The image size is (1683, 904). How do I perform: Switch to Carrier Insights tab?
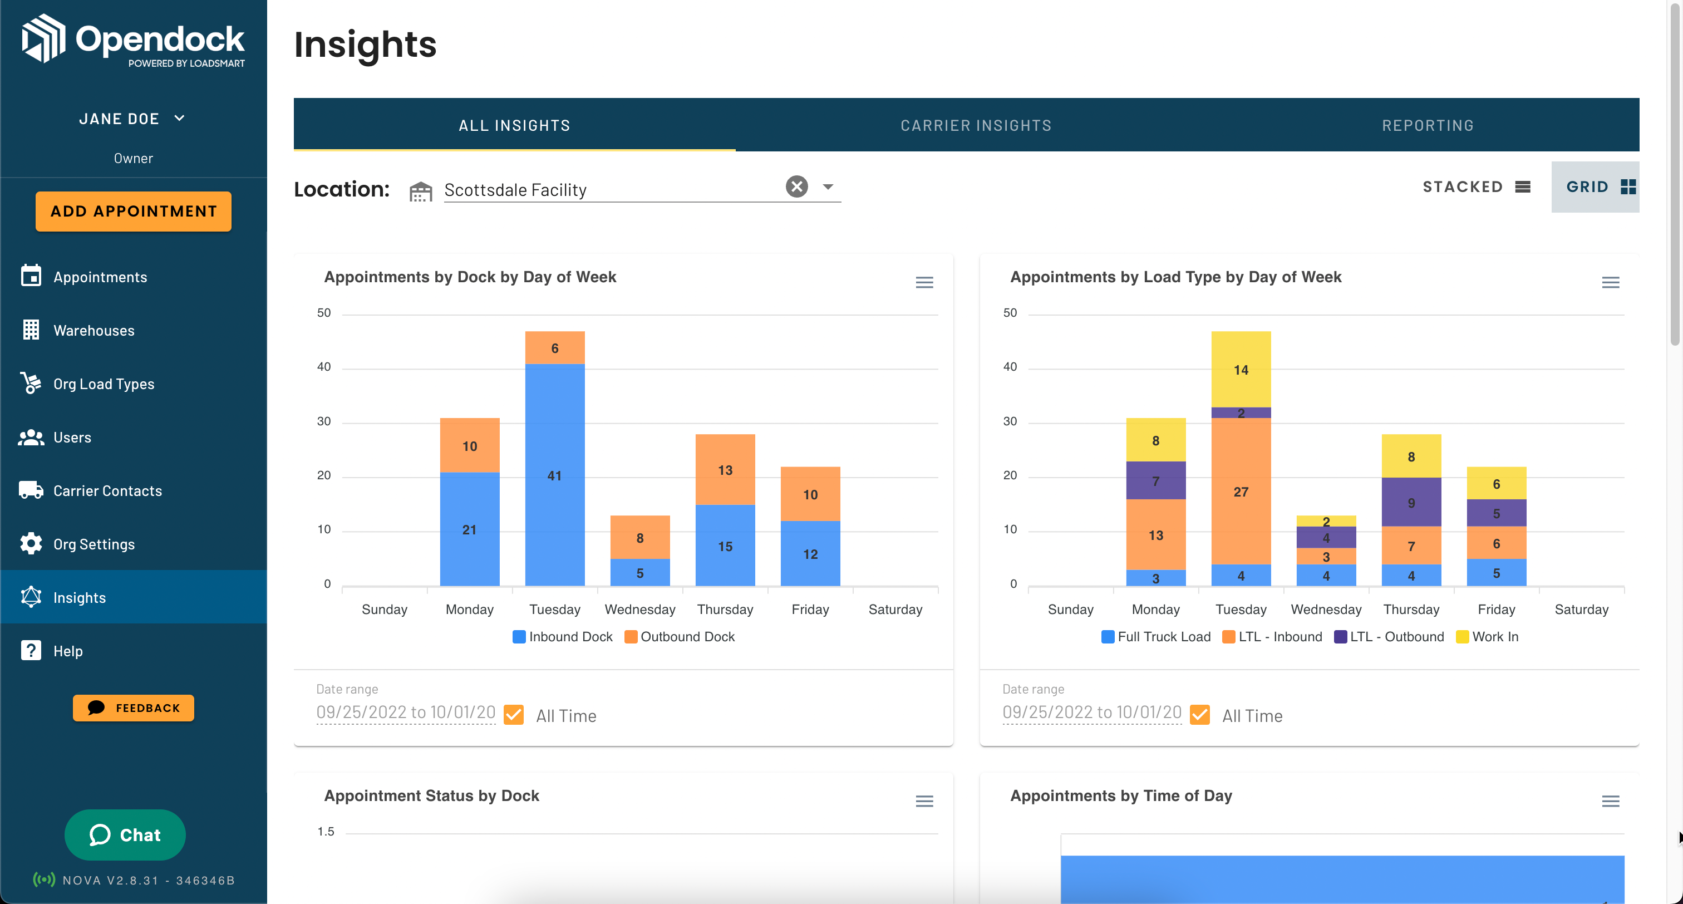[x=976, y=125]
